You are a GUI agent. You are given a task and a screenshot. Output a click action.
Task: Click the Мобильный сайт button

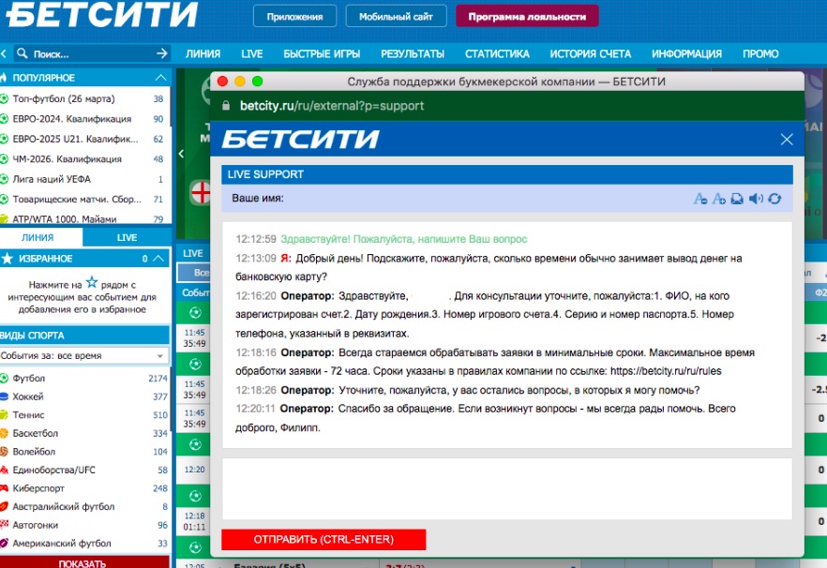click(x=396, y=16)
